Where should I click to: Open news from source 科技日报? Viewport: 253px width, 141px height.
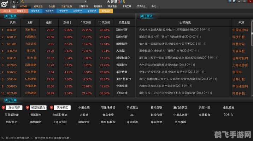pyautogui.click(x=239, y=37)
